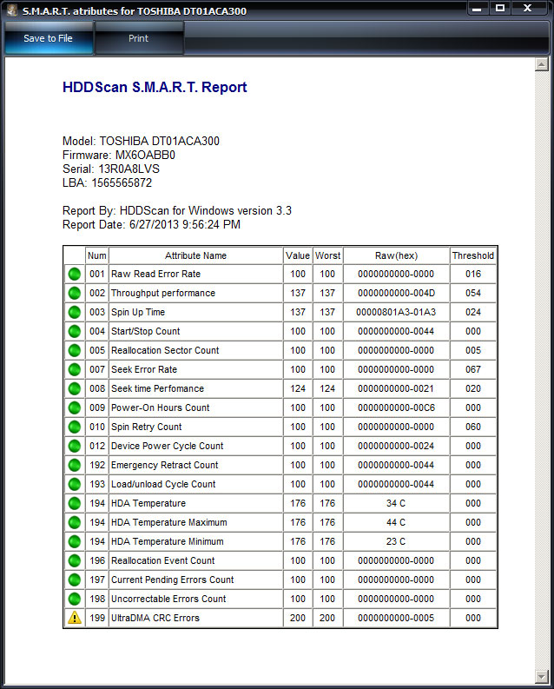Click the Model: TOSHIBA DT01ACA300 line
Viewport: 554px width, 689px height.
tap(141, 141)
